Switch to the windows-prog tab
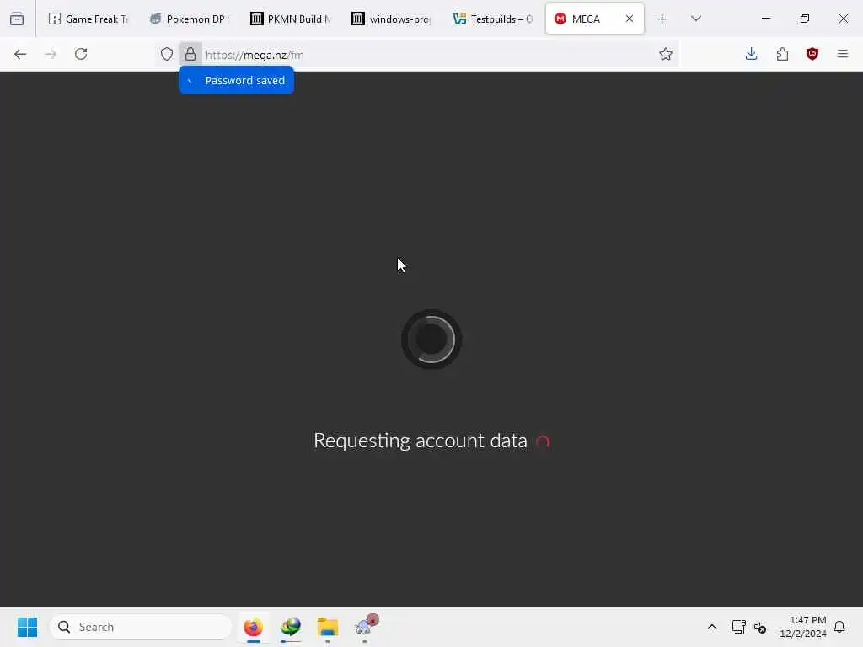The width and height of the screenshot is (863, 647). click(x=391, y=19)
